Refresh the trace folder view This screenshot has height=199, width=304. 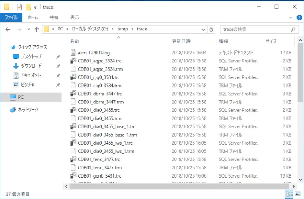click(x=211, y=29)
